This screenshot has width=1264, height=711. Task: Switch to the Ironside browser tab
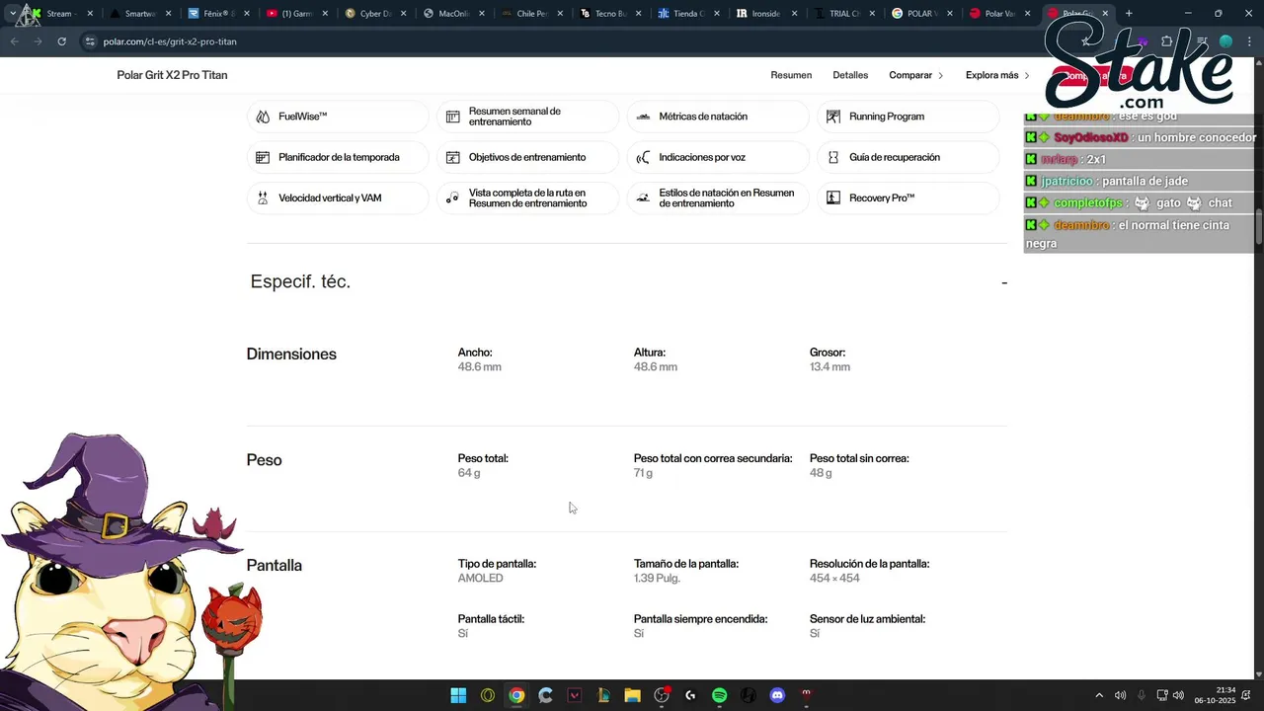(x=766, y=14)
